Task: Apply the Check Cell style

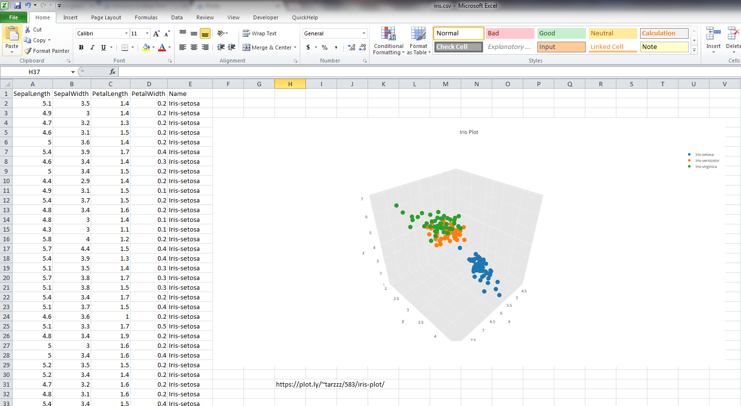Action: (x=458, y=47)
